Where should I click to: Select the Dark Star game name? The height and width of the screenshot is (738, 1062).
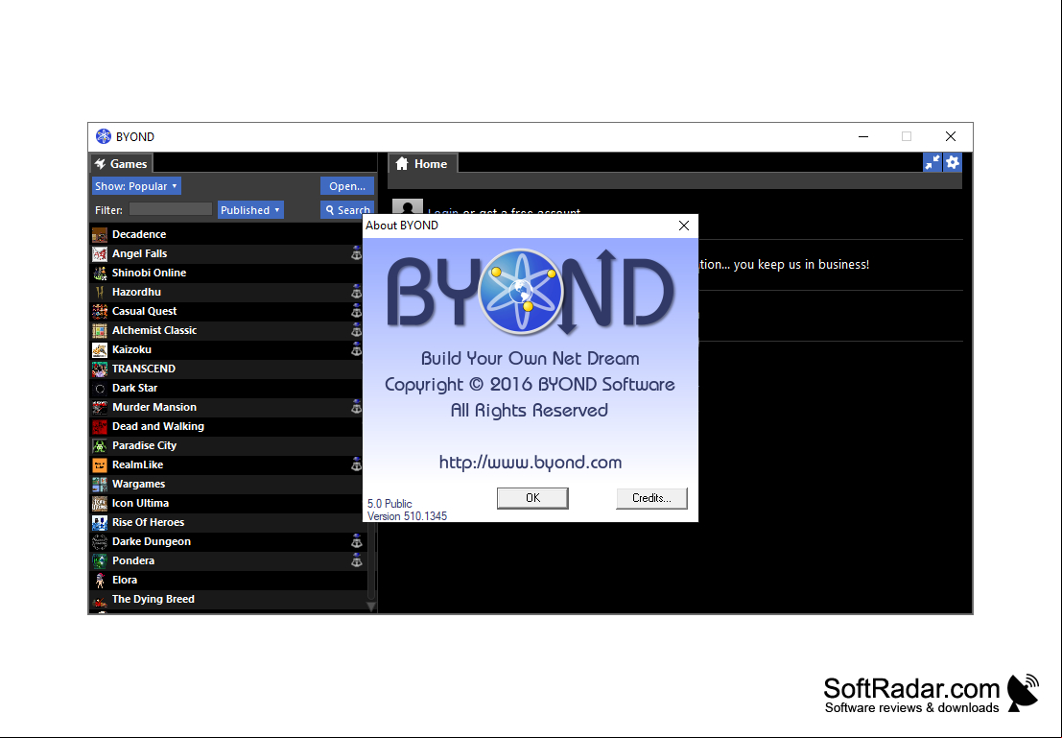(x=134, y=389)
